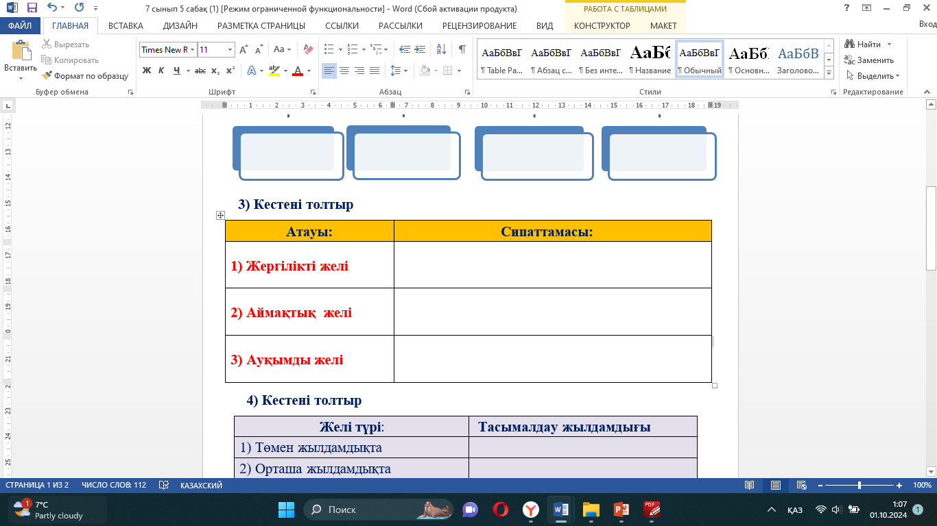
Task: Click the shading paint bucket icon
Action: point(424,71)
